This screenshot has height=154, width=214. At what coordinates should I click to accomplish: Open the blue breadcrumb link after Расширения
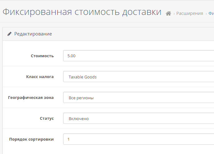click(211, 13)
